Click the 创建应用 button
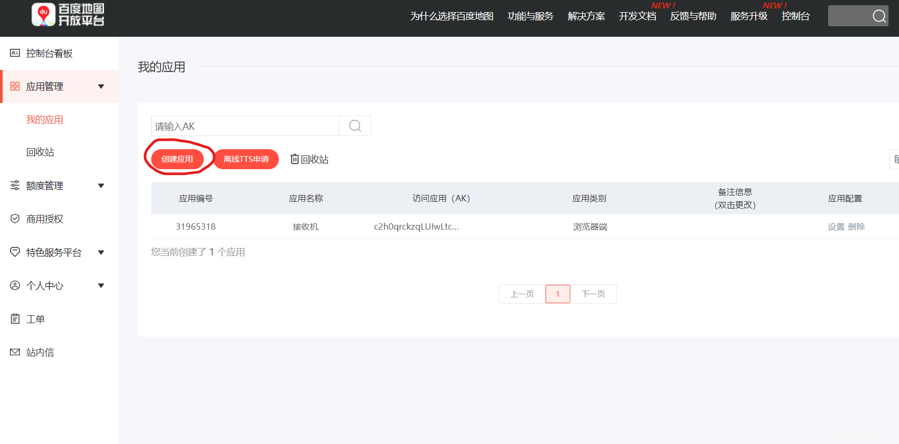This screenshot has height=444, width=899. pyautogui.click(x=177, y=159)
